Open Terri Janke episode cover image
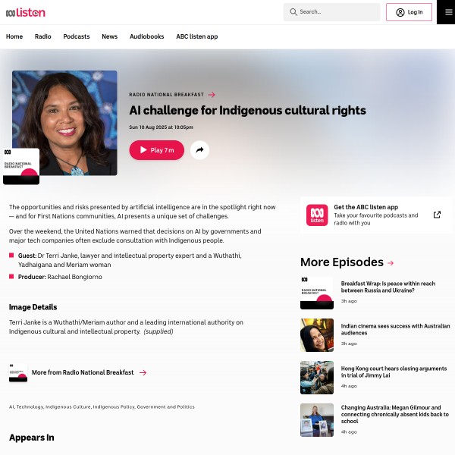Image resolution: width=455 pixels, height=455 pixels. [64, 123]
